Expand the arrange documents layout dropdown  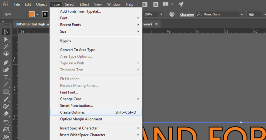[172, 4]
